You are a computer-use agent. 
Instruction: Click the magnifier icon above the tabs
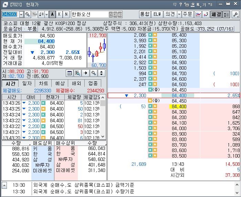pos(93,73)
